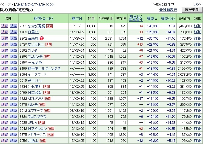Open 第一パン stock link
This screenshot has width=203, height=144.
coord(35,80)
